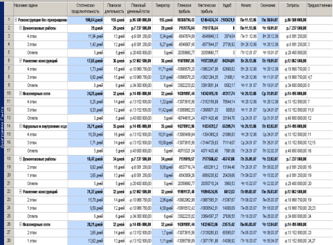Image resolution: width=333 pixels, height=245 pixels.
Task: Select the Плановая длительность column header
Action: point(115,9)
